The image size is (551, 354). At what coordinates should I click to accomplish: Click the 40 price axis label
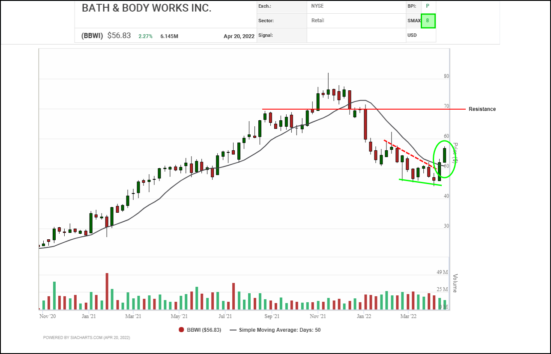click(x=446, y=196)
